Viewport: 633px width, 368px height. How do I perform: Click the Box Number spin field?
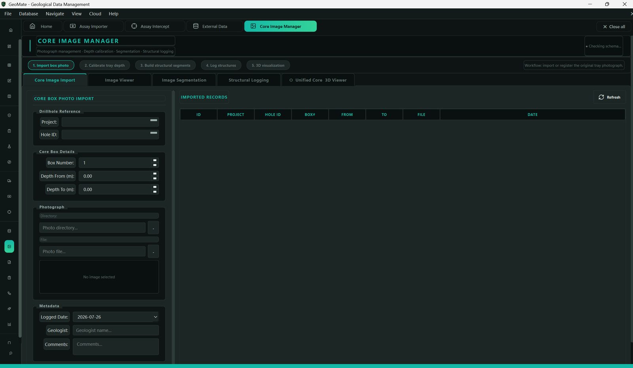(x=119, y=163)
